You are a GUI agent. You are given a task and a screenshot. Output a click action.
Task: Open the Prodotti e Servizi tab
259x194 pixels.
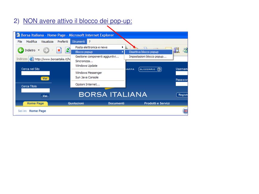pyautogui.click(x=157, y=103)
